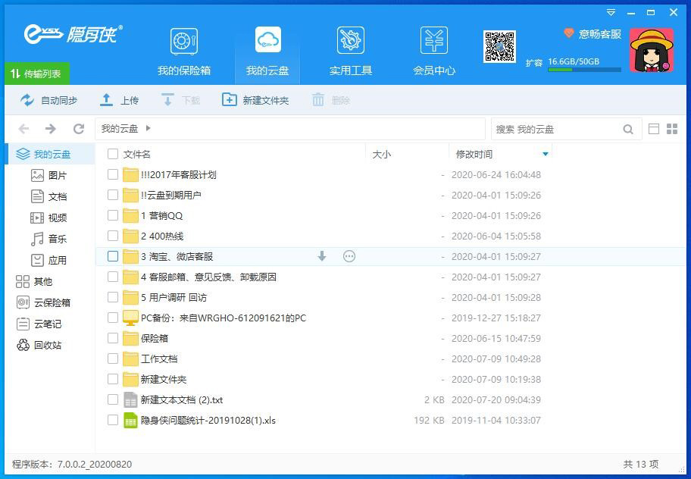Image resolution: width=691 pixels, height=479 pixels.
Task: Click the 上传 upload button
Action: pyautogui.click(x=119, y=101)
